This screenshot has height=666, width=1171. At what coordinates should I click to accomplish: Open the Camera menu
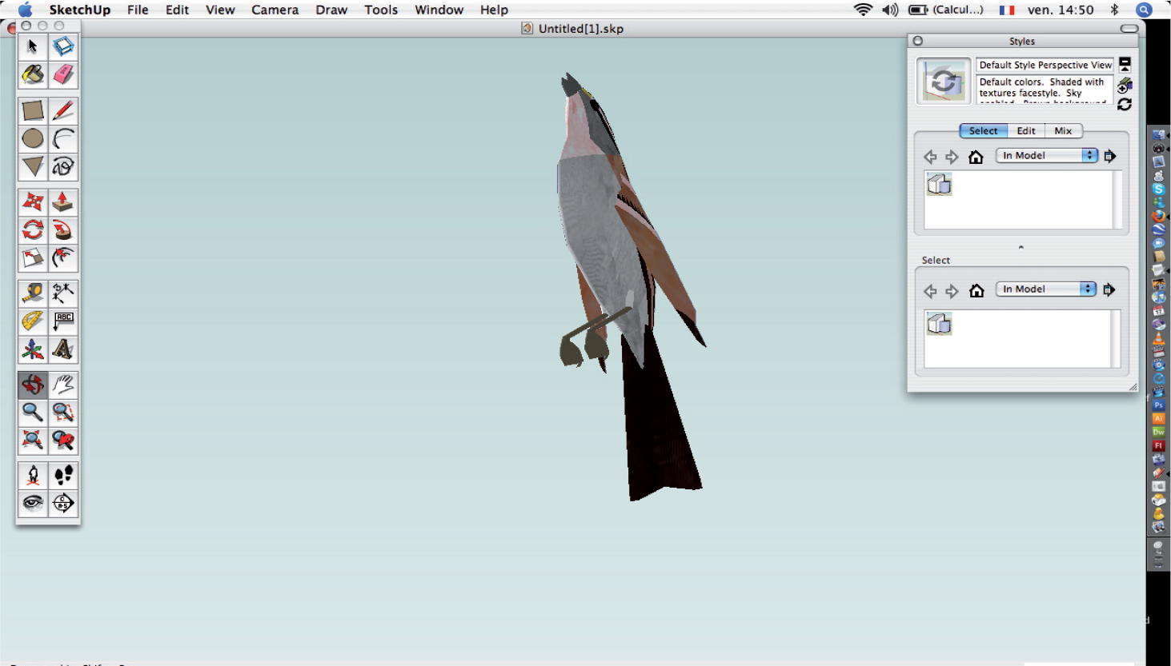pos(275,10)
